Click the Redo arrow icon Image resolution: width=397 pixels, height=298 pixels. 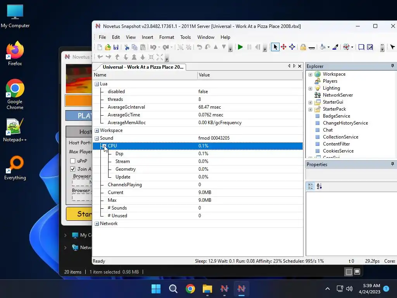tap(166, 47)
